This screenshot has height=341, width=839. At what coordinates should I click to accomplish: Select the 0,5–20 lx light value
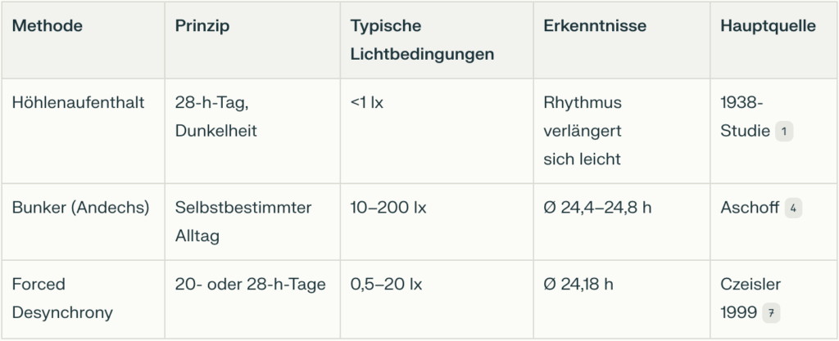(x=386, y=285)
